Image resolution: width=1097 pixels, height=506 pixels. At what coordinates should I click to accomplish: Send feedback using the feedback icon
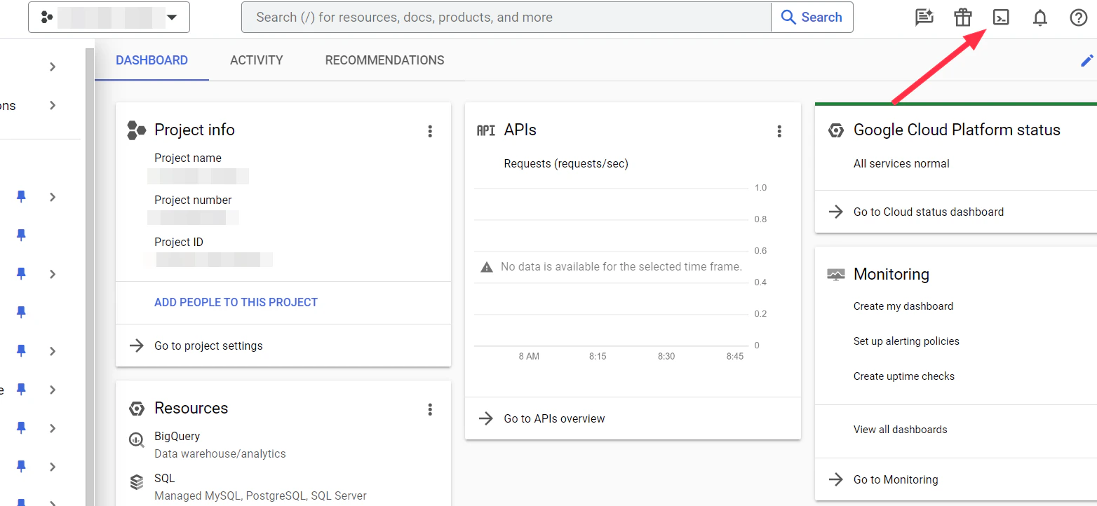coord(924,17)
